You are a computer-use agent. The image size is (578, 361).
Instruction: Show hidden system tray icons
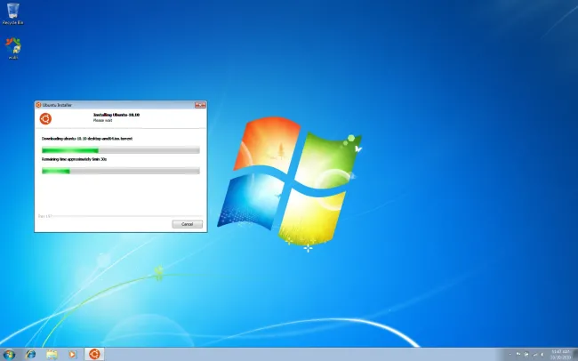tap(510, 355)
